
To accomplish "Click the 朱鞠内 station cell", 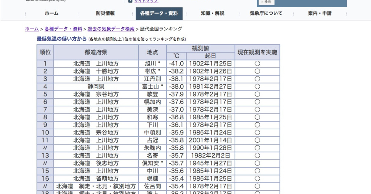I will click(152, 148).
